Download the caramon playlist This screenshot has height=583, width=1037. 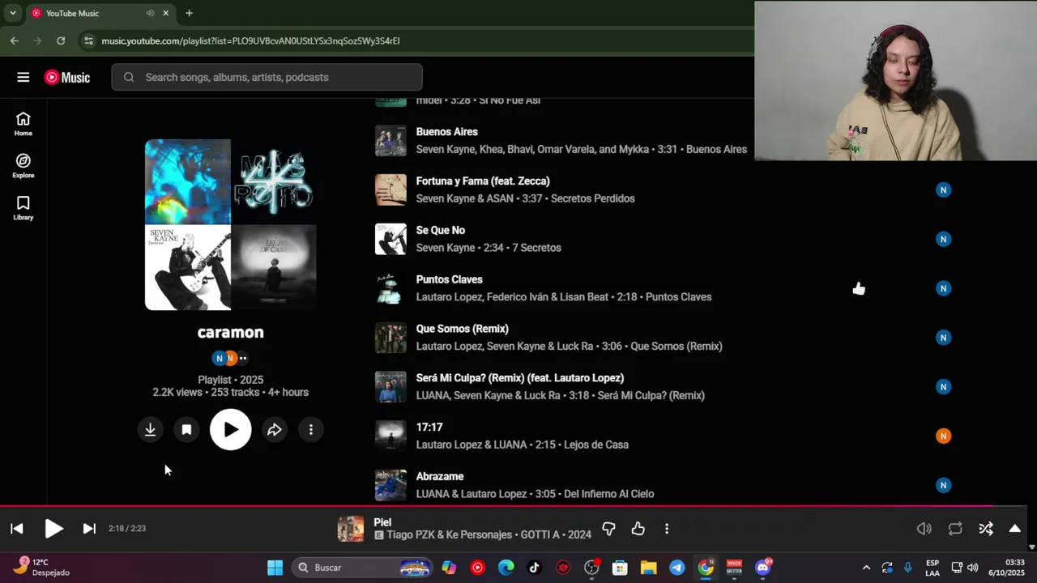(x=150, y=430)
